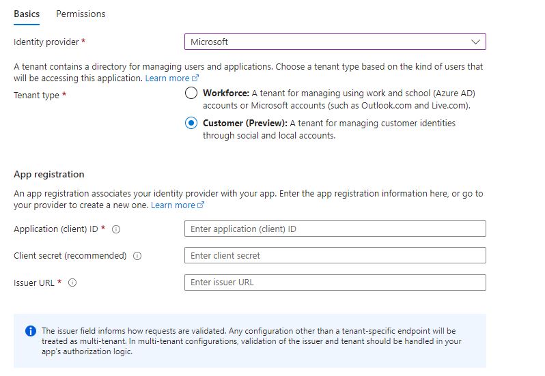Screen dimensions: 545x376
Task: Click the issuer field information notice text
Action: pos(251,341)
